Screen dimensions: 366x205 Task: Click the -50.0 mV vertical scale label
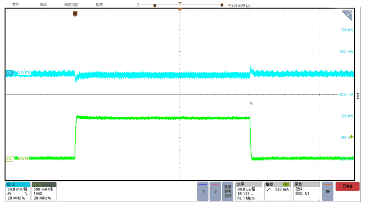click(346, 95)
